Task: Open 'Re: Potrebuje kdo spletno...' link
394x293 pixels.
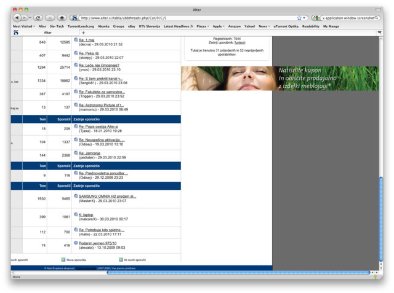Action: point(102,230)
